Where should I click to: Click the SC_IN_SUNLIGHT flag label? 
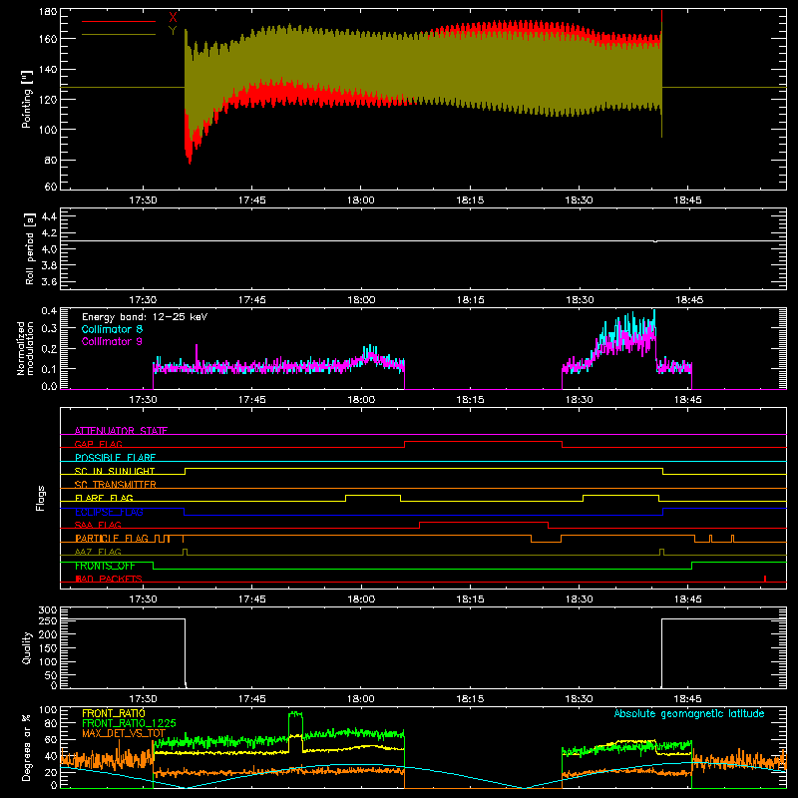(x=115, y=471)
